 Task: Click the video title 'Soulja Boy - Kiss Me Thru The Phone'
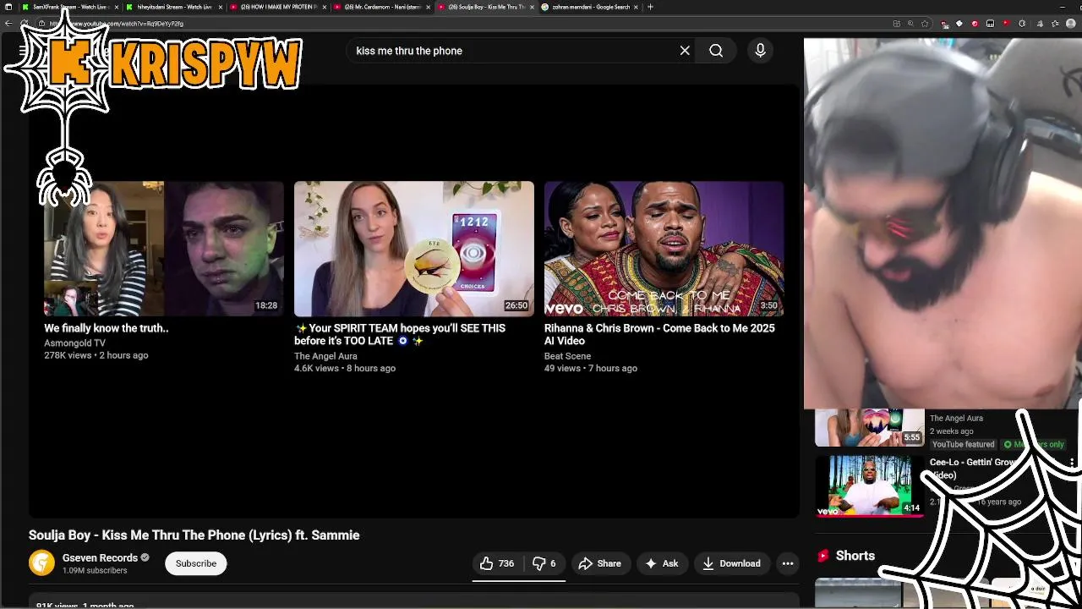pyautogui.click(x=194, y=535)
